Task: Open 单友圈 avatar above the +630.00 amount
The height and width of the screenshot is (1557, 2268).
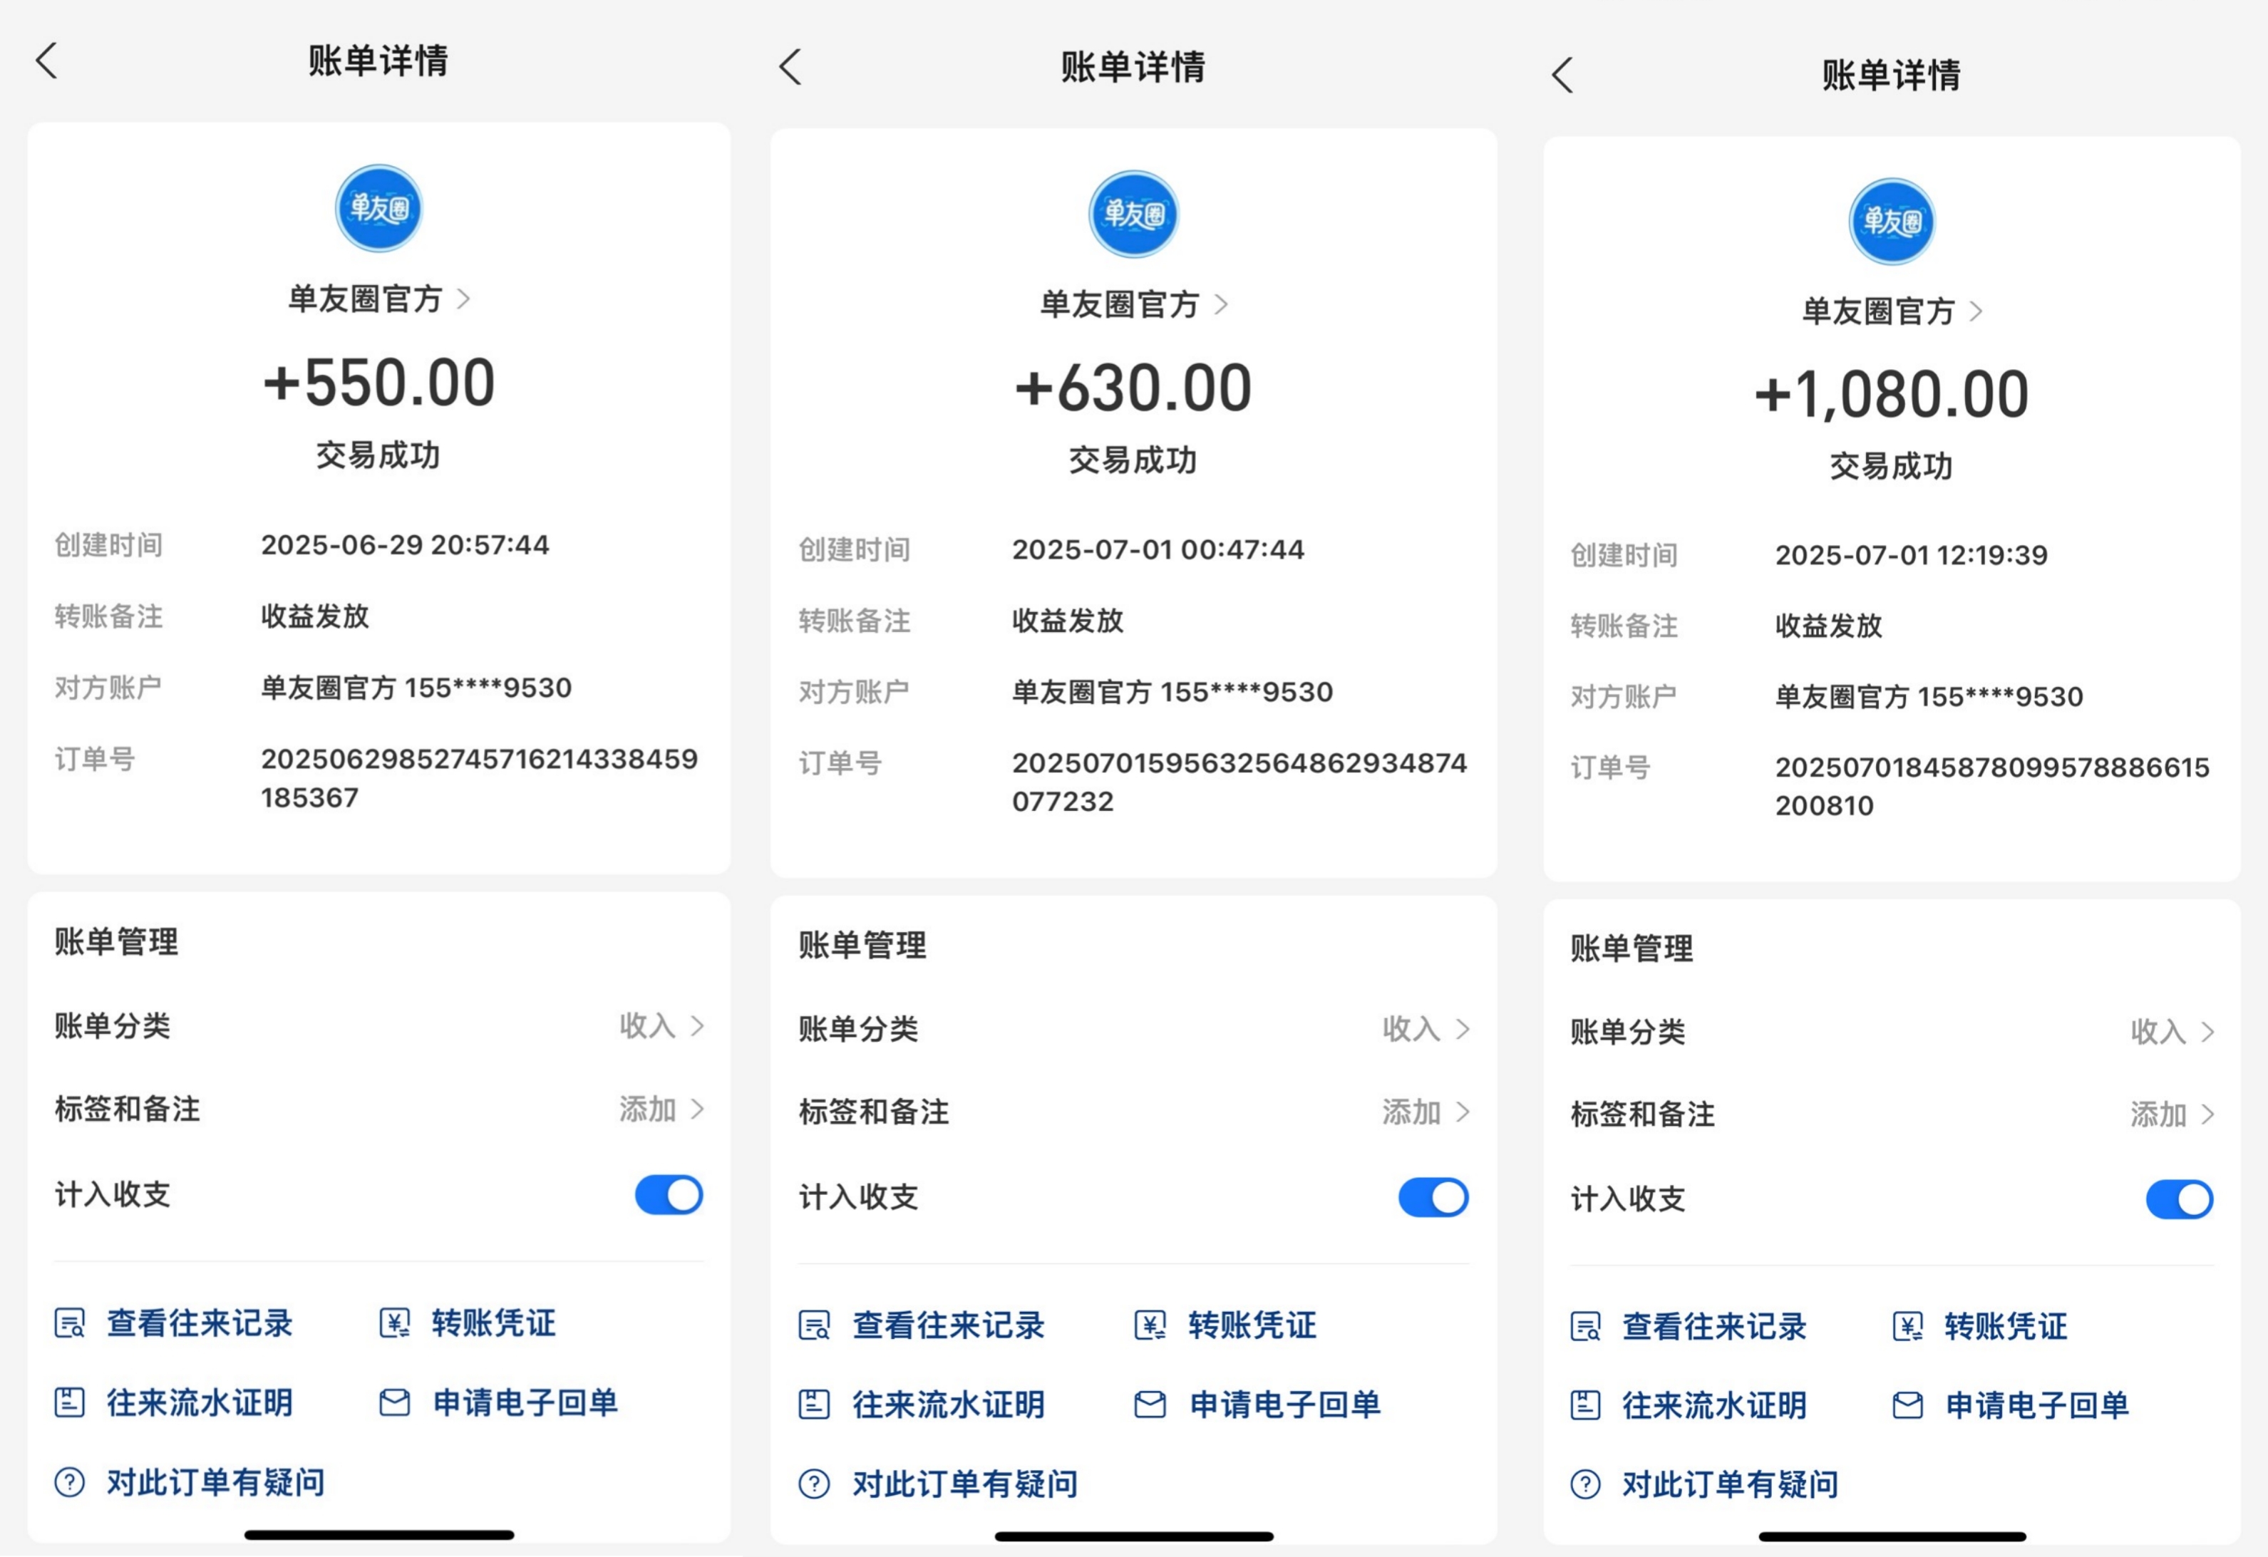Action: 1133,214
